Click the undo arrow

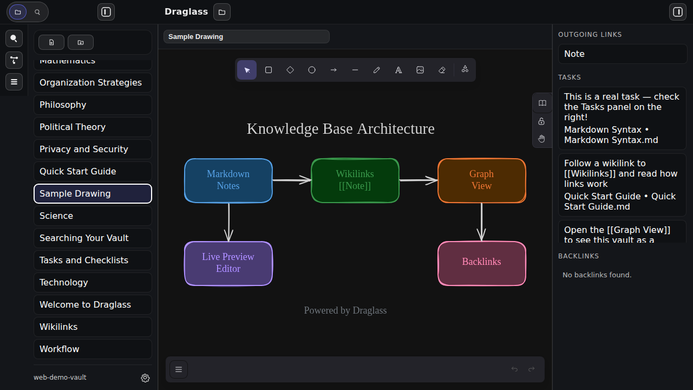(x=514, y=369)
